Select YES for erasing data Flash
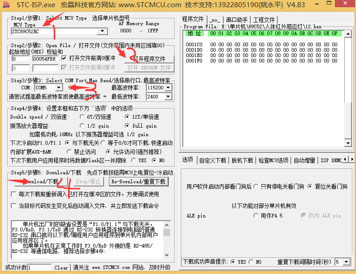Viewport: 356px width, 274px height. point(134,160)
